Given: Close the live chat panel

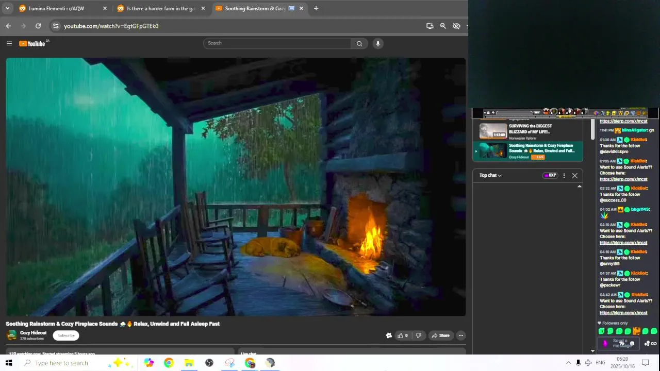Looking at the screenshot, I should pos(575,176).
